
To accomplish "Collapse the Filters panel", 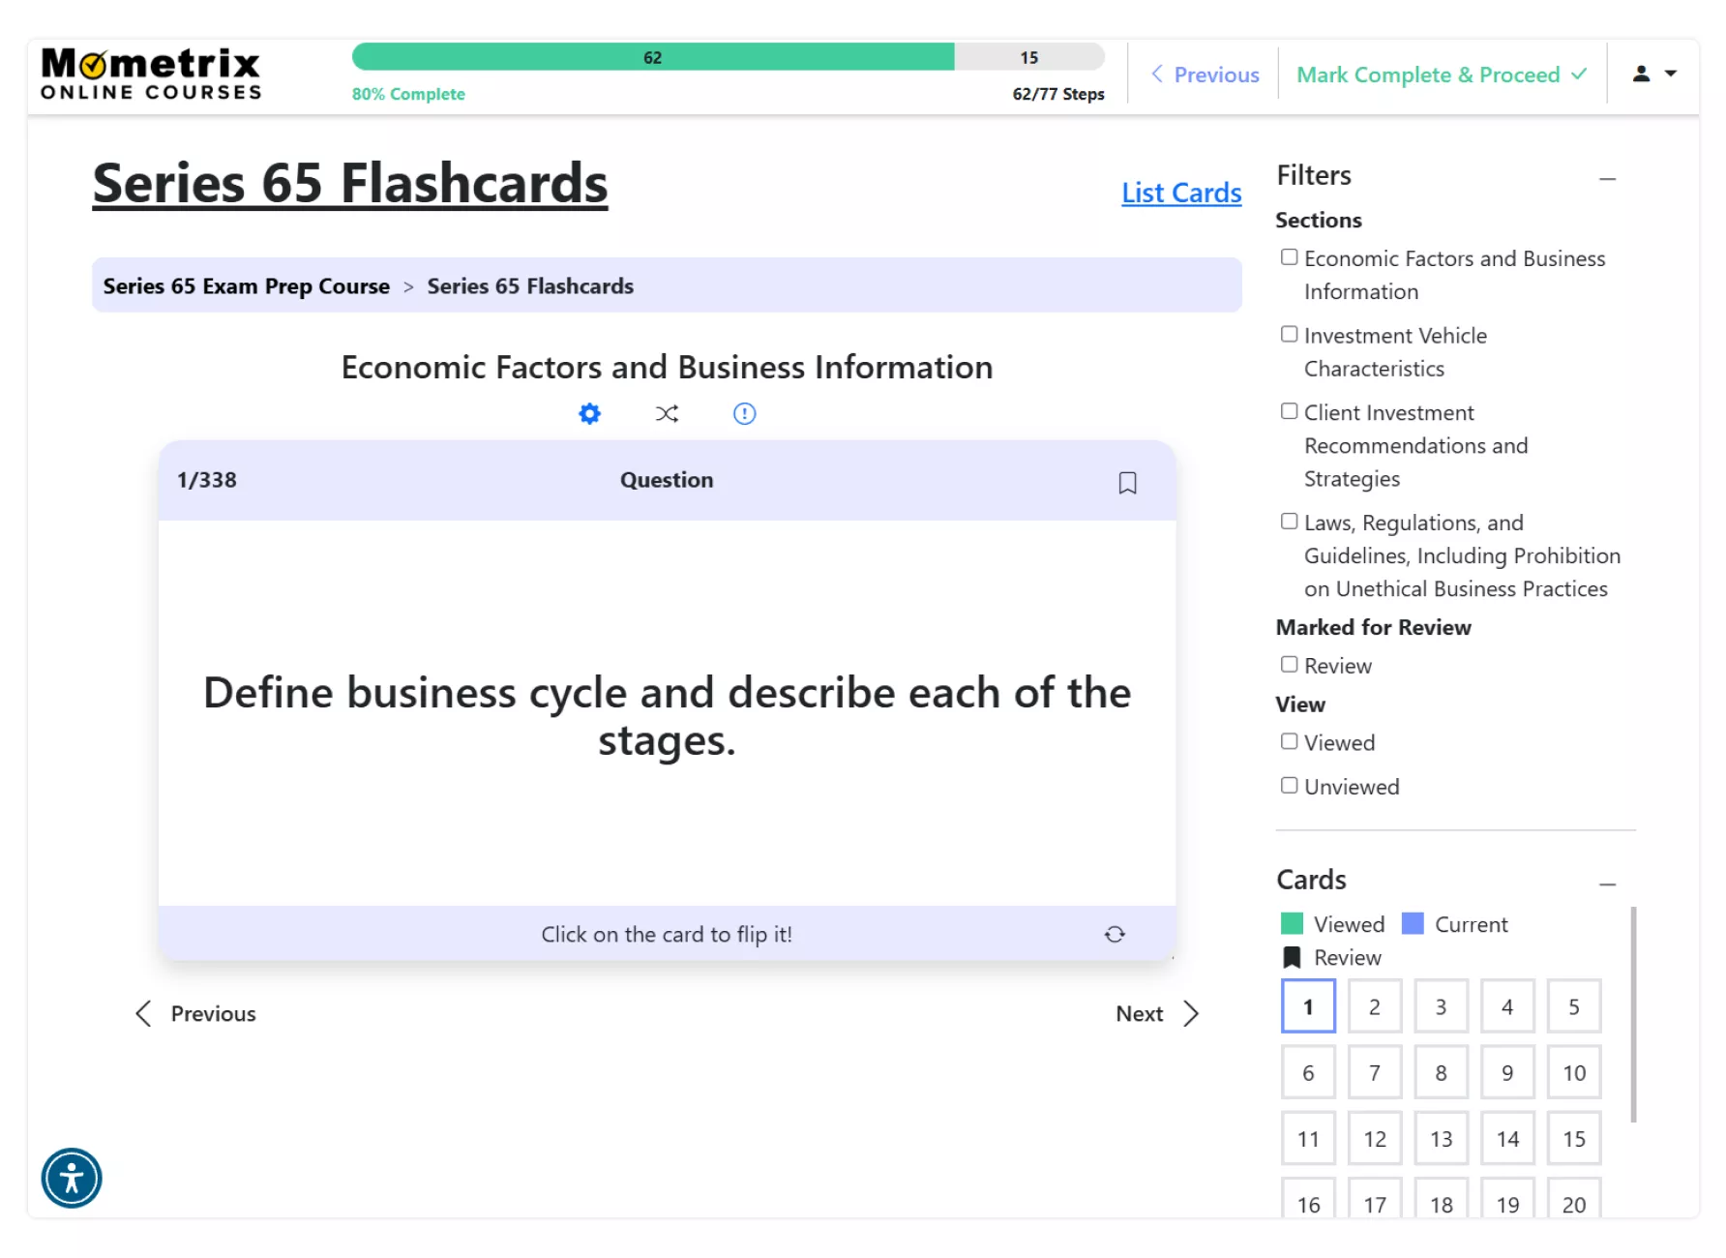I will click(1607, 179).
